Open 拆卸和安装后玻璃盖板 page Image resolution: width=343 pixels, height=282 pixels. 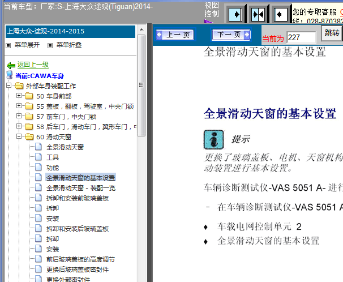click(78, 229)
